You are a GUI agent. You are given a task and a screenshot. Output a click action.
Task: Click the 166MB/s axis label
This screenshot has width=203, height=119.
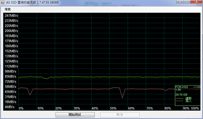(11, 46)
